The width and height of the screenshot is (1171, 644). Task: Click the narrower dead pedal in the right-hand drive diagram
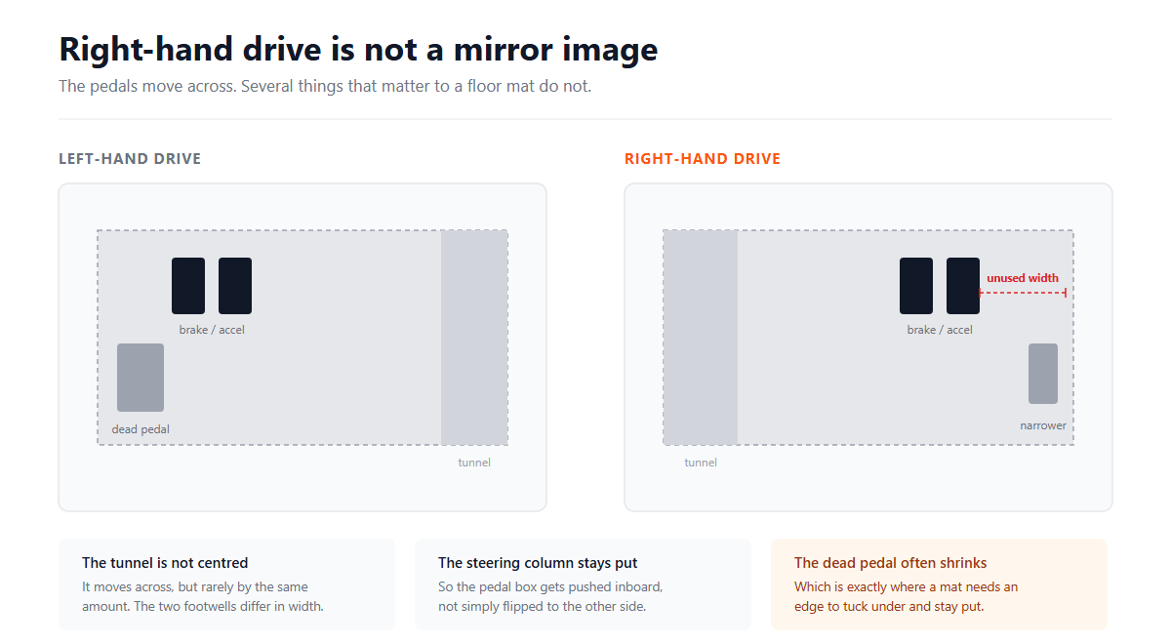(1043, 374)
